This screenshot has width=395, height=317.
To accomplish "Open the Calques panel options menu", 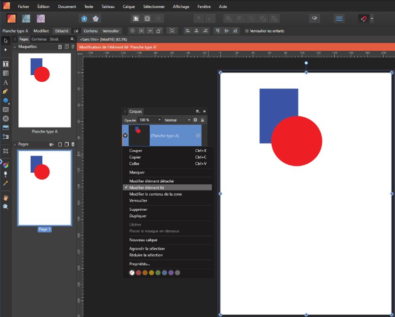I will (x=198, y=111).
